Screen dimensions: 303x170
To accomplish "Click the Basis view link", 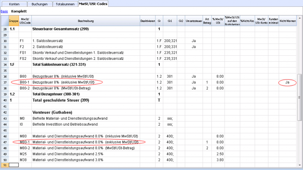I will click(4, 11).
